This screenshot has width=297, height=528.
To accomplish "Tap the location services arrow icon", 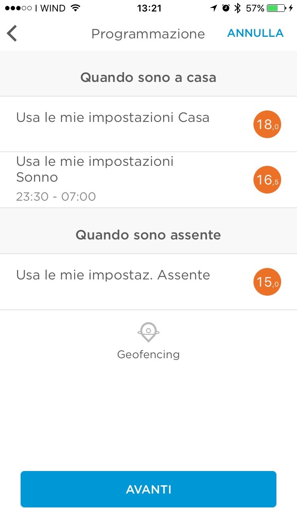I will pos(214,8).
